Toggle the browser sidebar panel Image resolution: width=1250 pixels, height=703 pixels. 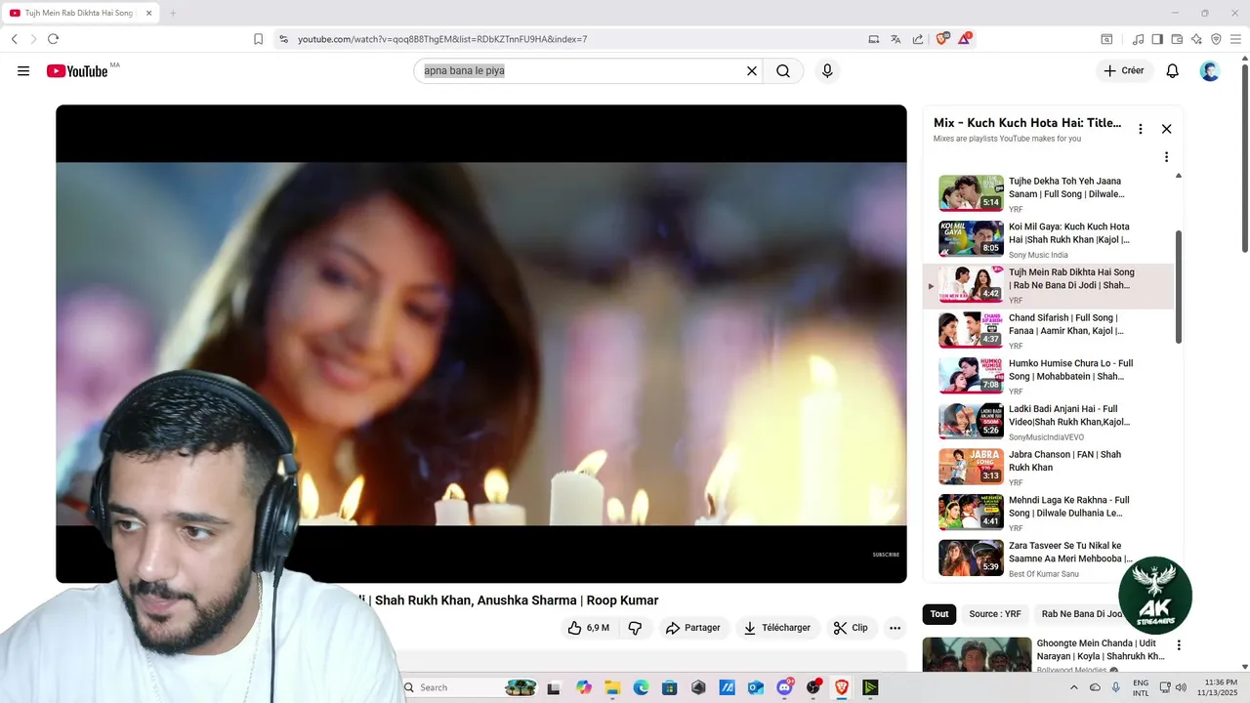point(1157,39)
